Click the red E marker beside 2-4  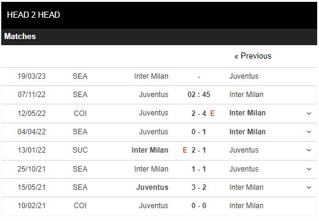point(212,114)
